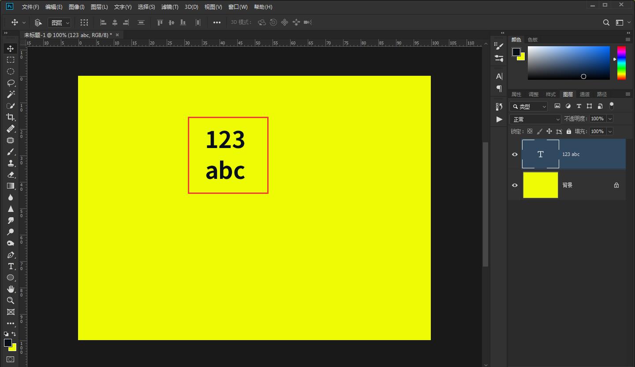
Task: Select the Zoom tool
Action: [x=11, y=300]
